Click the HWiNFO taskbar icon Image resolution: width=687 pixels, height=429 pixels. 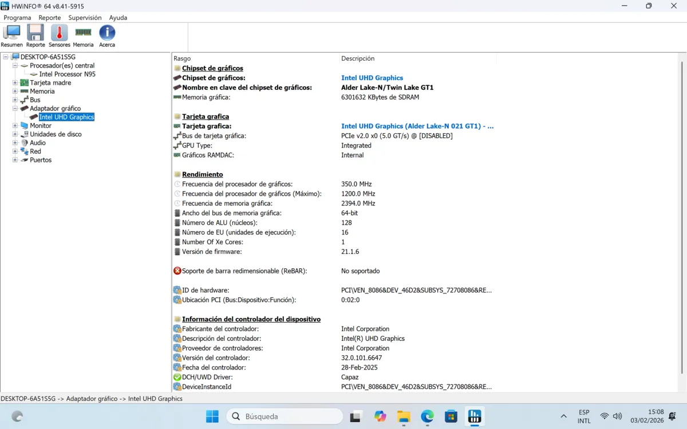[x=475, y=416]
